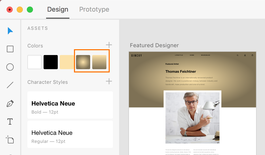This screenshot has width=265, height=155.
Task: Activate the Line tool
Action: [10, 85]
